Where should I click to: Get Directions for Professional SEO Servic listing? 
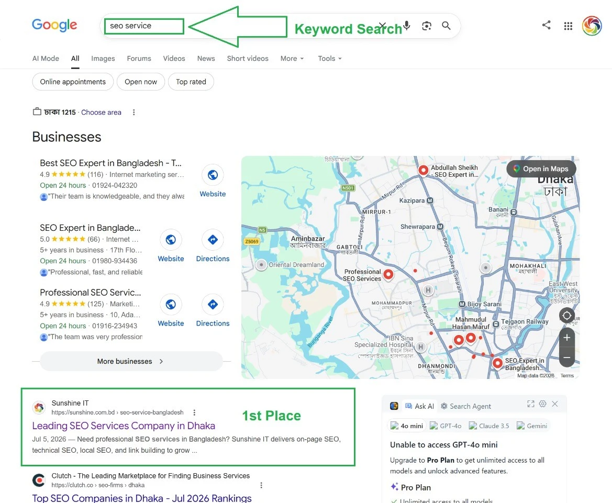tap(213, 305)
